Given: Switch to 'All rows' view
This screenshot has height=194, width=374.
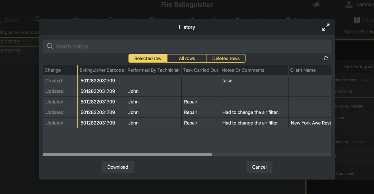Looking at the screenshot, I should [187, 59].
